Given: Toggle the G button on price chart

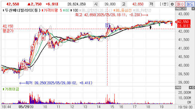Looking at the screenshot, I should (185, 9).
